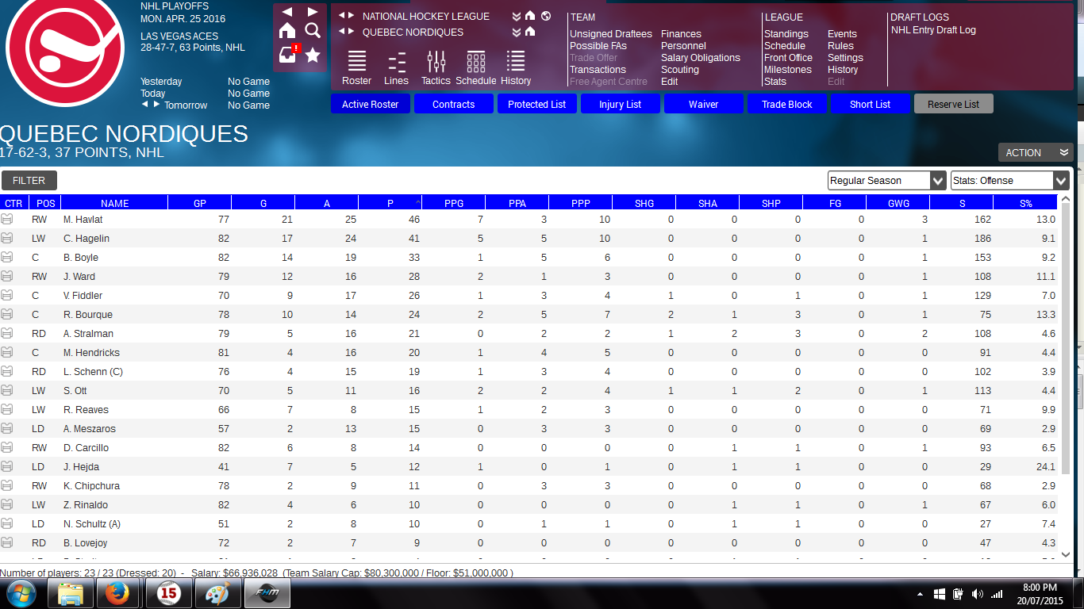This screenshot has width=1084, height=609.
Task: Open Windows Explorer from the taskbar
Action: pyautogui.click(x=71, y=593)
